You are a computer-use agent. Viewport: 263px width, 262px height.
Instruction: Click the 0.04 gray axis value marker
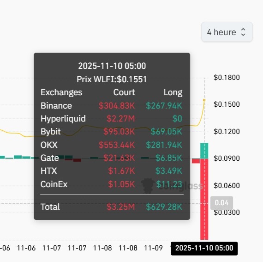[221, 203]
